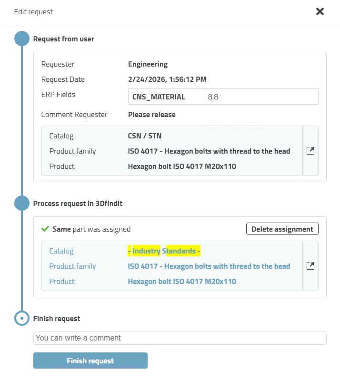Select the Process request in 3Dfindit step circle
Image resolution: width=340 pixels, height=390 pixels.
(x=22, y=203)
